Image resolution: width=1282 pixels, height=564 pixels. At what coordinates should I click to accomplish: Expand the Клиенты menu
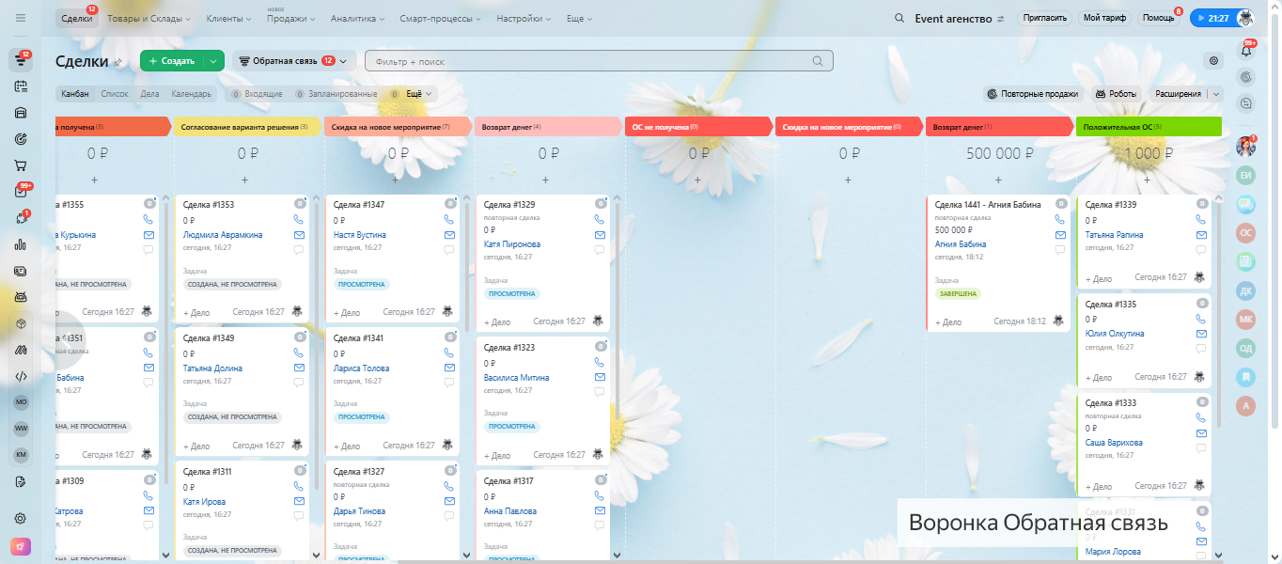(227, 19)
